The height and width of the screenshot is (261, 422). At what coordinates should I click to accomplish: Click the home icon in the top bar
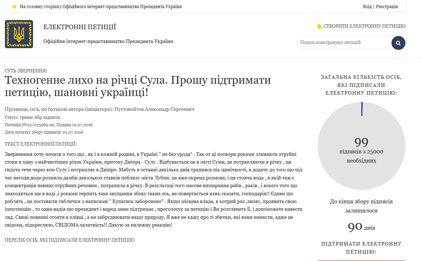[14, 7]
